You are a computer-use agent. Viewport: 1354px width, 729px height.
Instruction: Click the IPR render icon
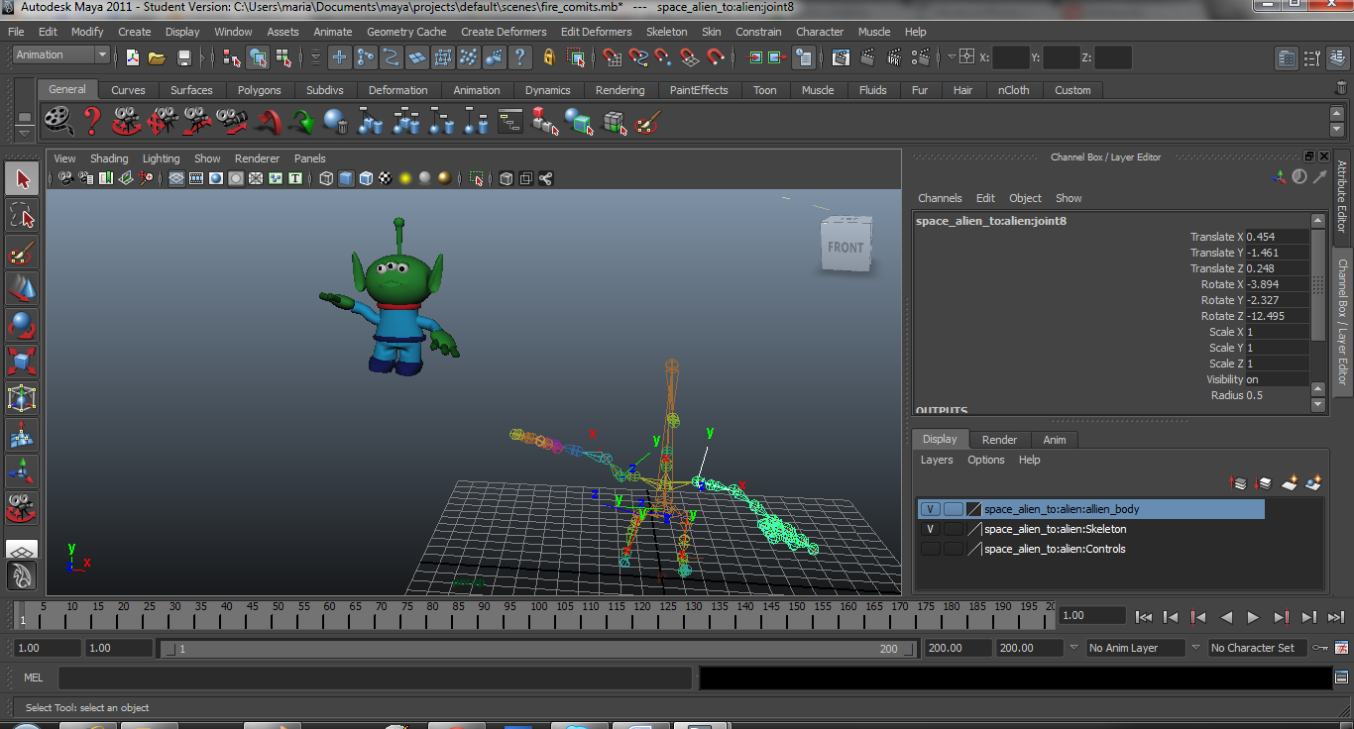point(894,57)
